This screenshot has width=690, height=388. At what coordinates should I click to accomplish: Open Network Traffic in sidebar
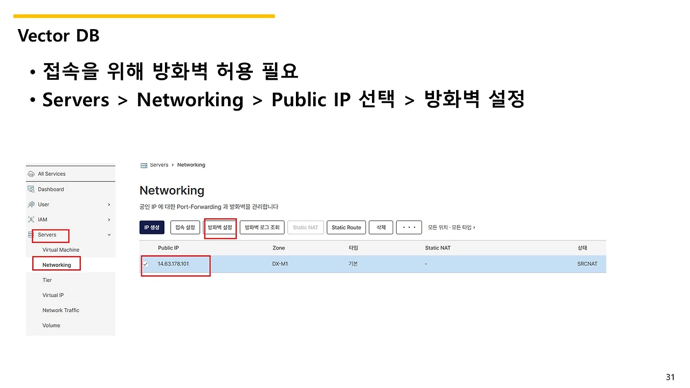tap(61, 310)
